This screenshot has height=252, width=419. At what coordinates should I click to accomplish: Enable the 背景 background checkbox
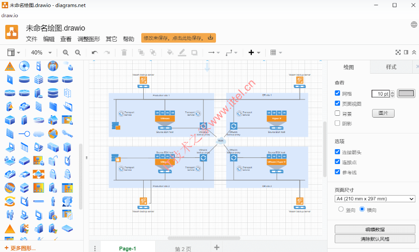pos(338,113)
